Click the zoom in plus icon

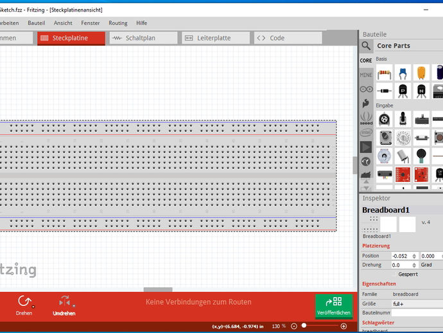click(x=343, y=326)
